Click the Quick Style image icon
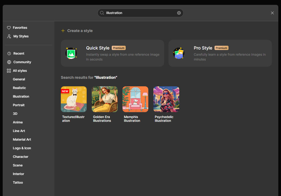The width and height of the screenshot is (281, 196). coord(71,53)
